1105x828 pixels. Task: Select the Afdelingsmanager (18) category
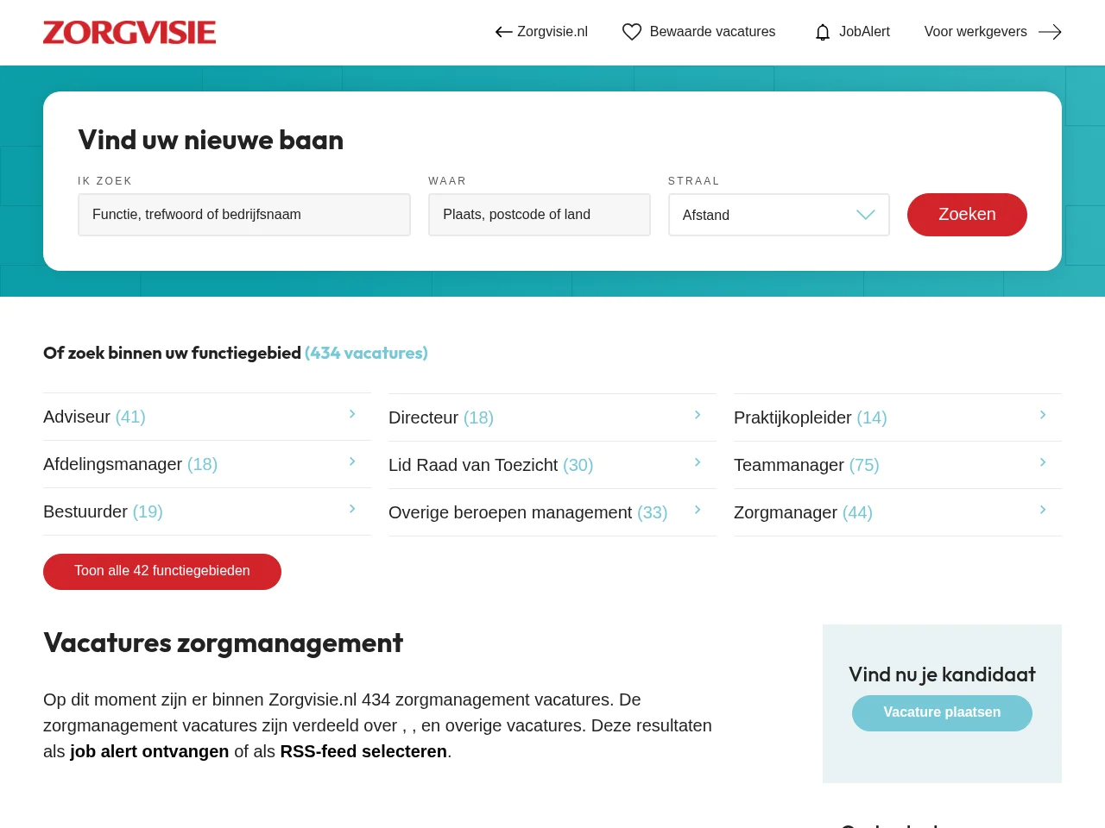pyautogui.click(x=207, y=464)
